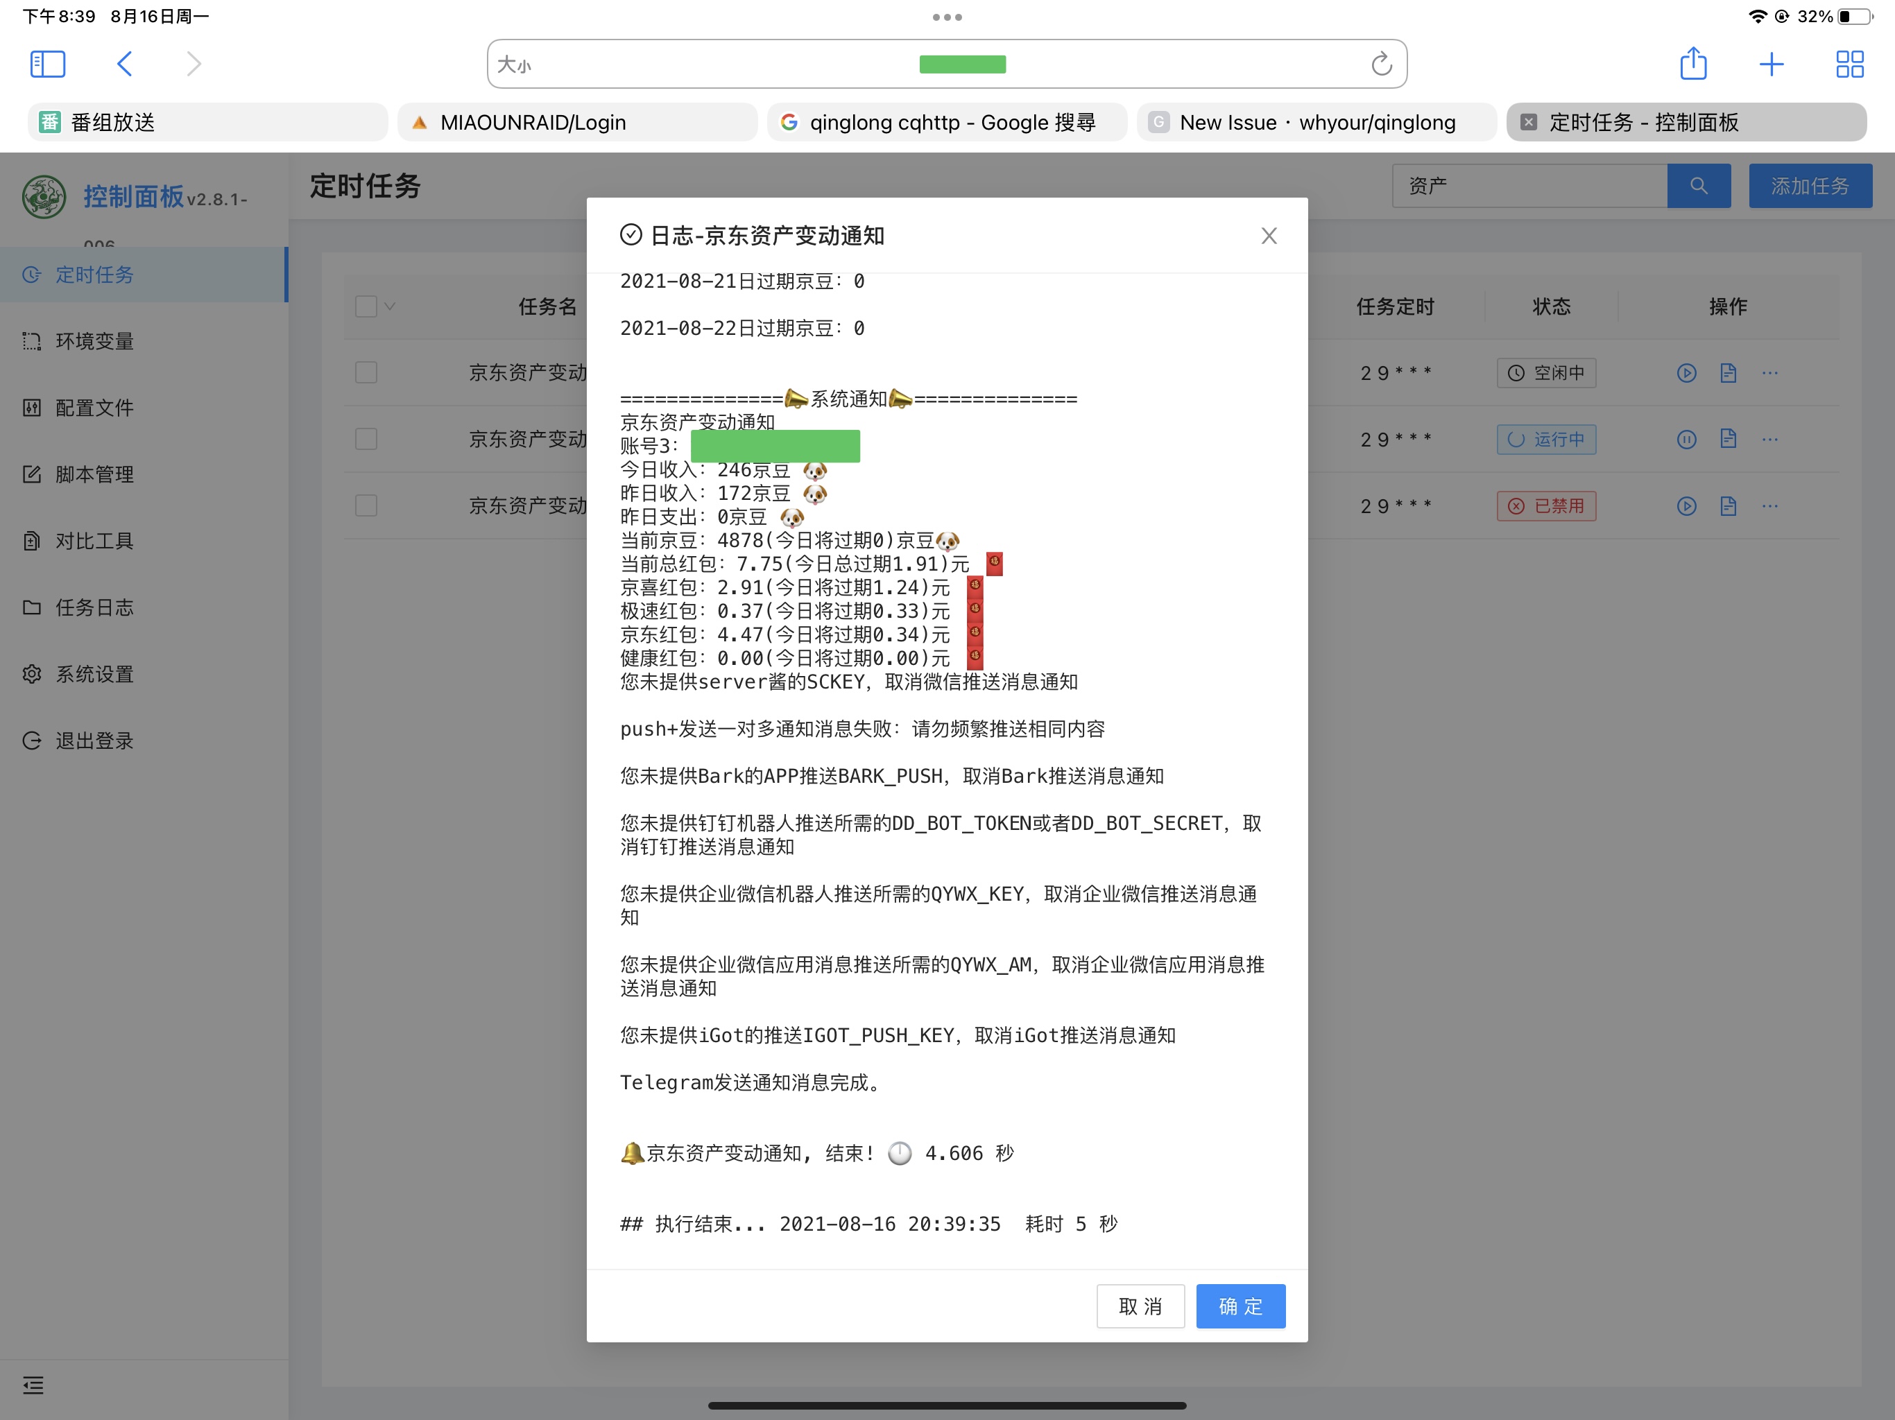Switch to the qinglong cqhttp Google tab

947,123
